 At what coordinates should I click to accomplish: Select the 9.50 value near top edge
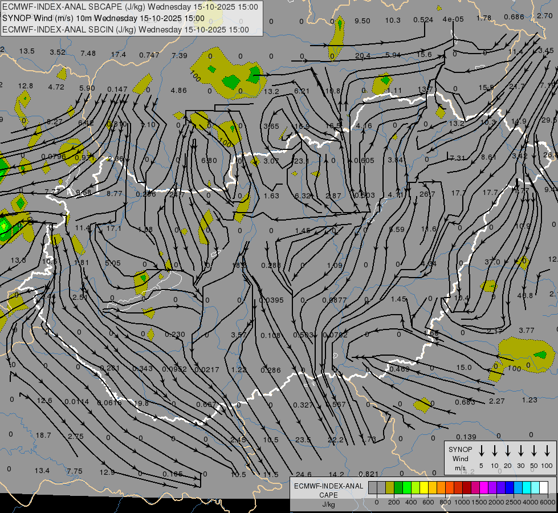click(x=362, y=21)
